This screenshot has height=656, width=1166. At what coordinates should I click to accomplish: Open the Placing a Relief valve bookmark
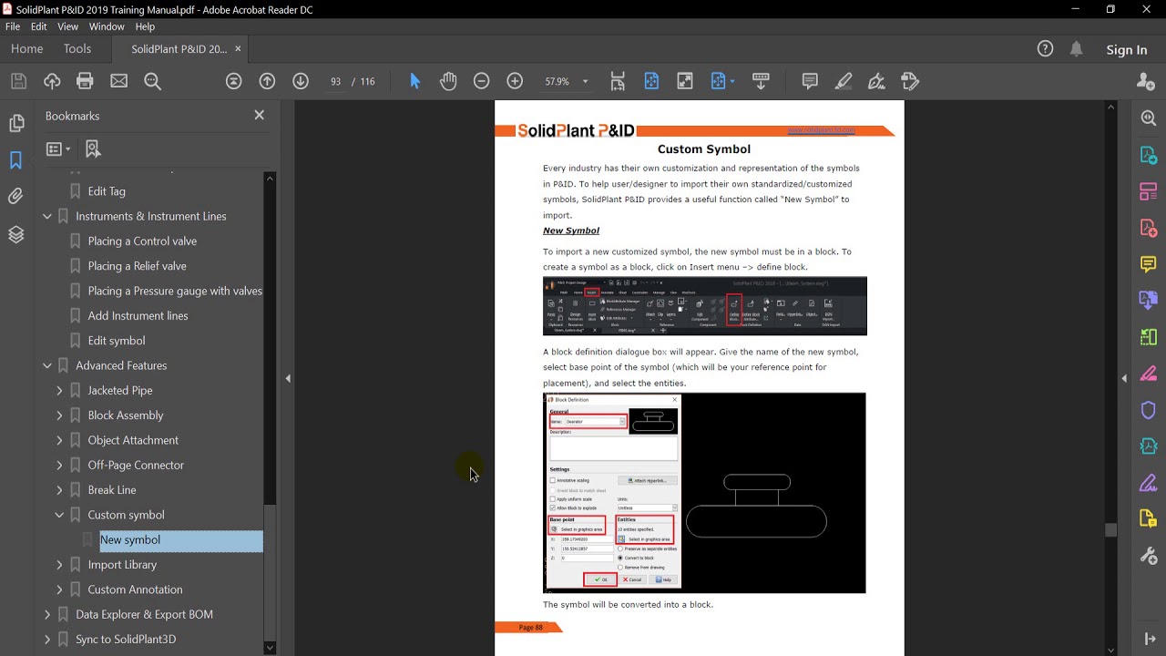click(x=137, y=266)
